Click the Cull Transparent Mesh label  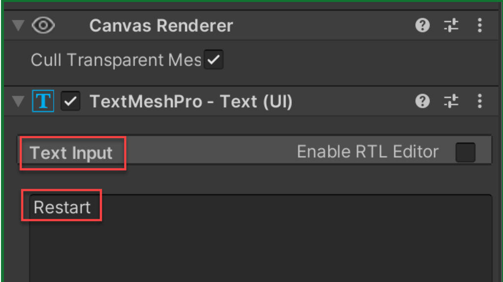pyautogui.click(x=116, y=61)
